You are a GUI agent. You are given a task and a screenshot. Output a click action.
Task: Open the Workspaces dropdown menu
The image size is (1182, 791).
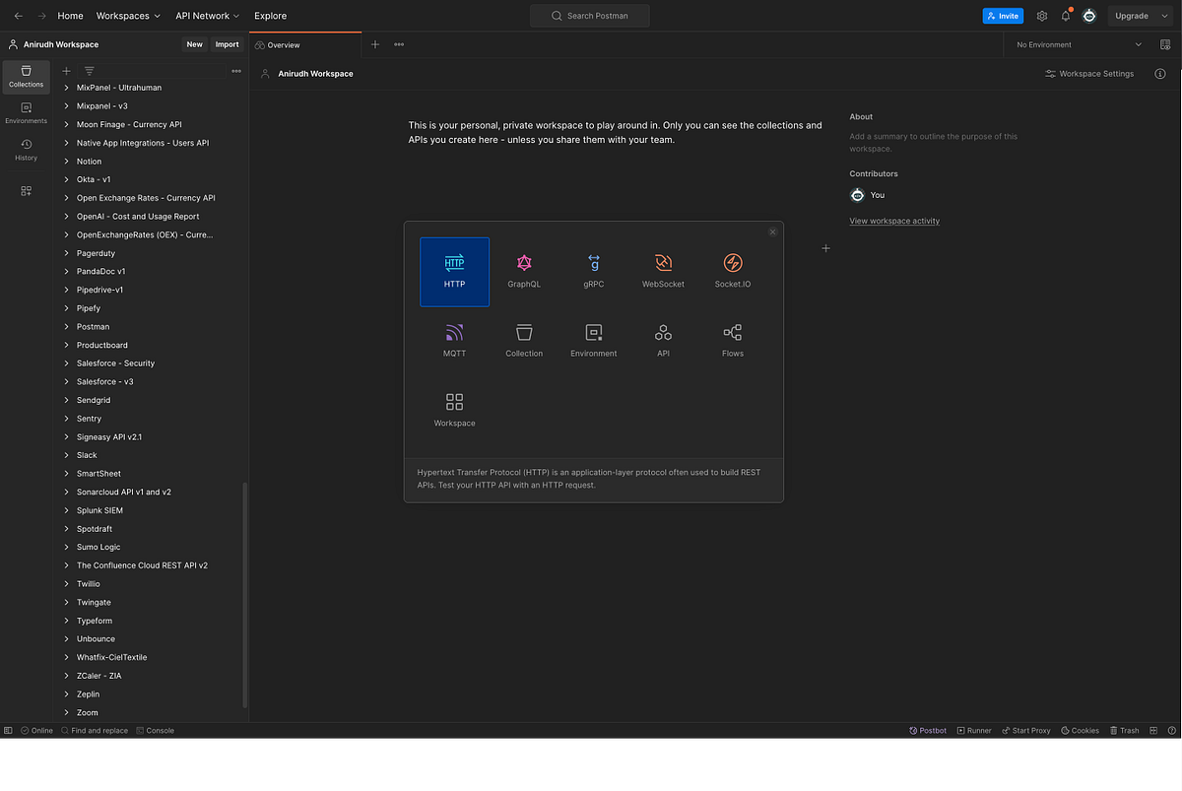127,16
